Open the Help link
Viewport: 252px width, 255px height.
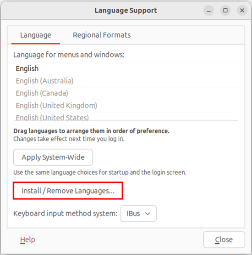click(x=27, y=240)
